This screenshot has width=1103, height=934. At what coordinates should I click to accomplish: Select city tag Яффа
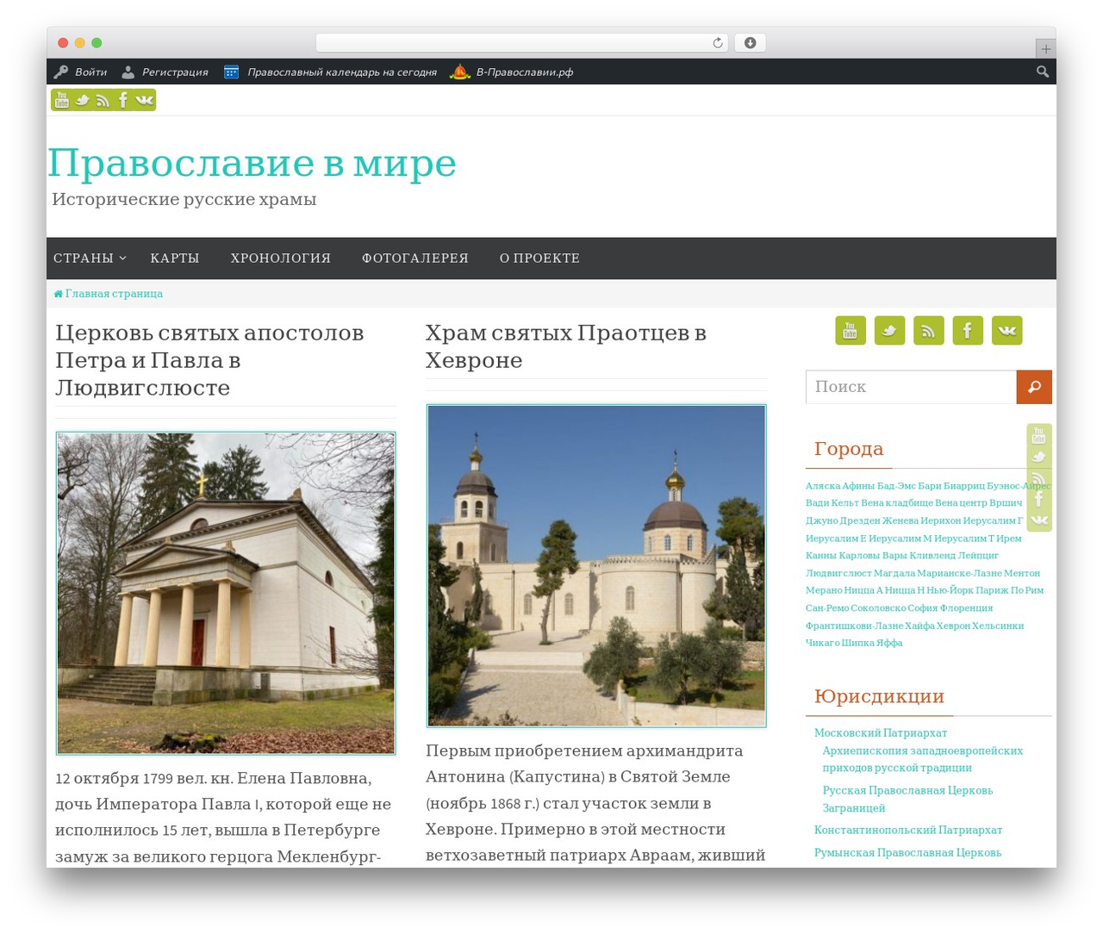[x=889, y=643]
